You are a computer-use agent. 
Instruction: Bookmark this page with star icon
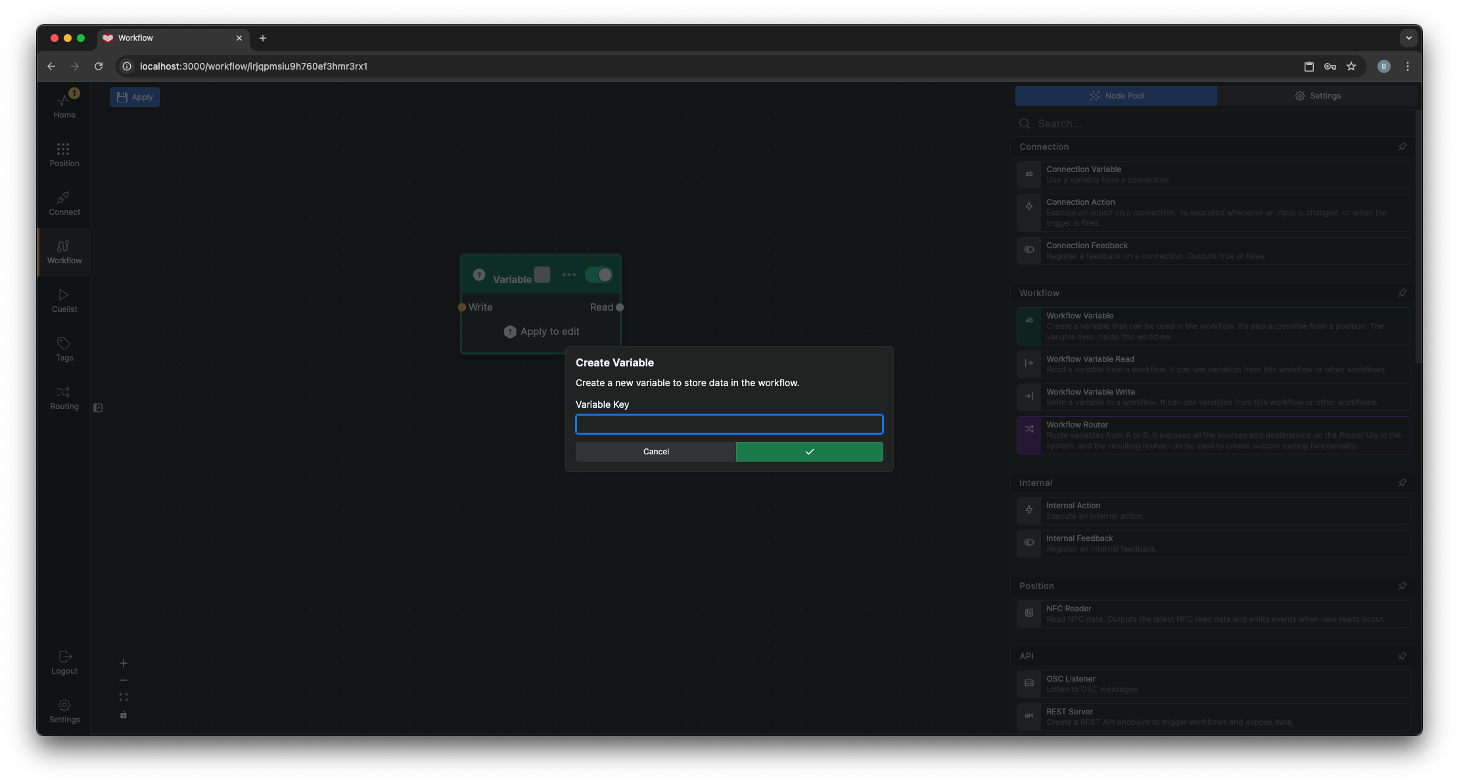tap(1351, 66)
